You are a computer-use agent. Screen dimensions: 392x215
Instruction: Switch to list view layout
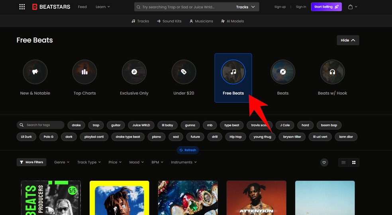(343, 163)
